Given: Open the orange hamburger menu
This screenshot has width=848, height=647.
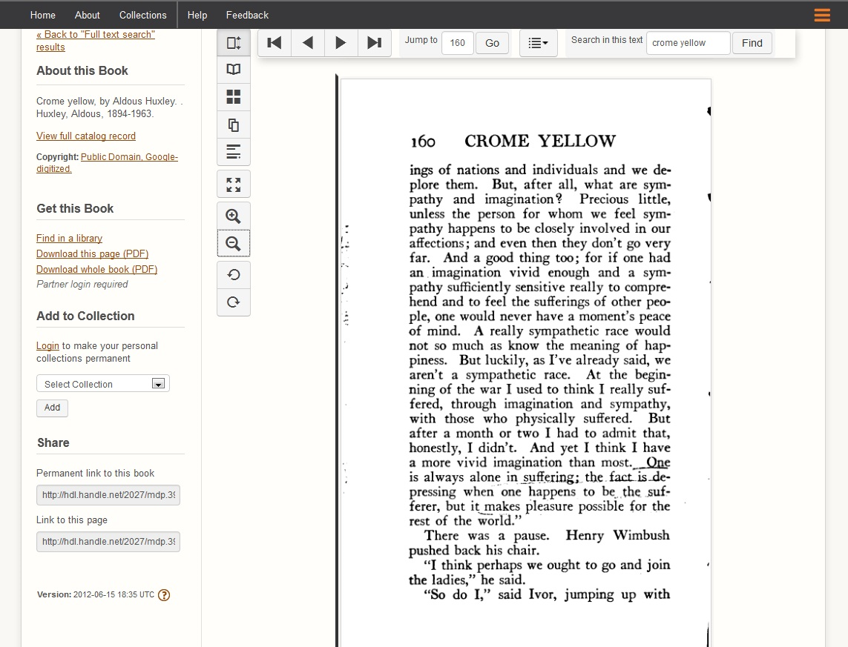Looking at the screenshot, I should [x=821, y=15].
